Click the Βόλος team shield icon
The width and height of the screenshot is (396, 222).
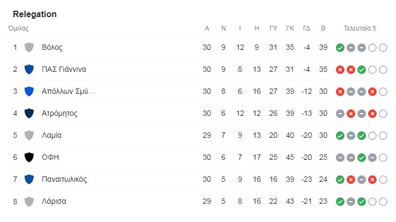click(x=29, y=47)
